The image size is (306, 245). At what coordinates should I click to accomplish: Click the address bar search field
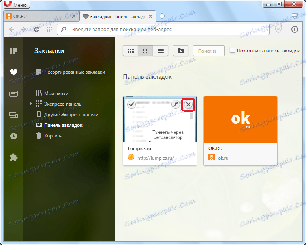[163, 30]
